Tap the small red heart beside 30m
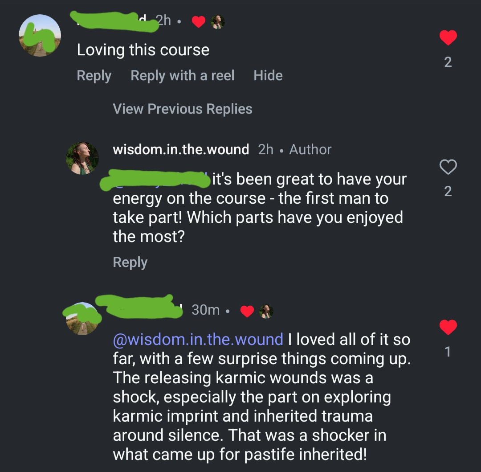Screen dimensions: 481x472 pos(247,311)
